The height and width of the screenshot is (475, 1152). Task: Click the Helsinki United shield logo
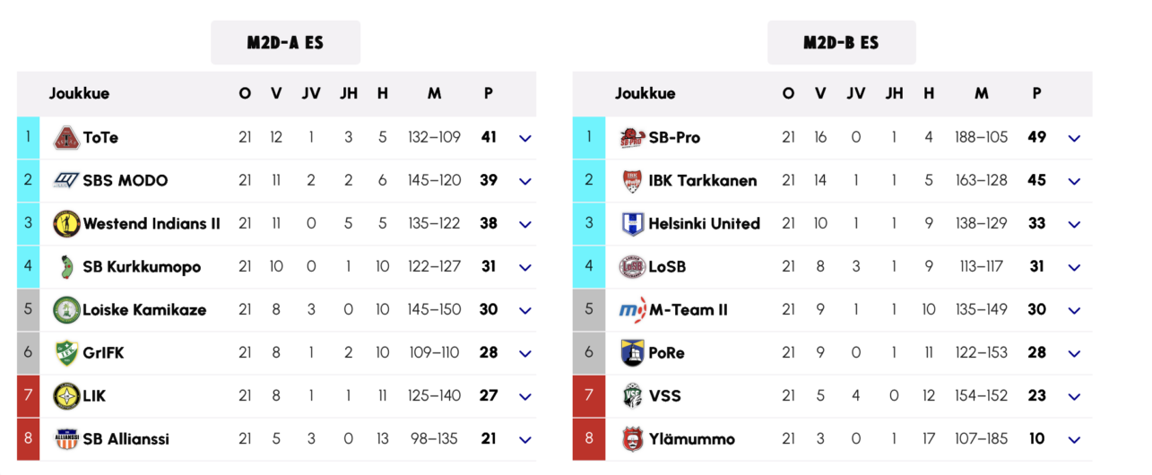pyautogui.click(x=632, y=224)
